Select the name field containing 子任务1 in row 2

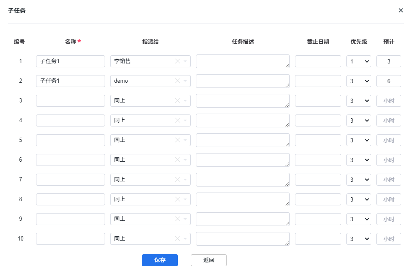[70, 81]
